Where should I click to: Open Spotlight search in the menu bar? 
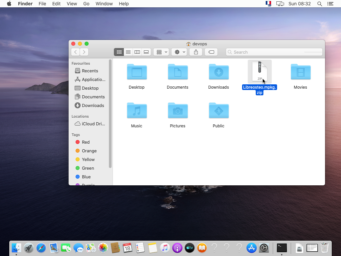coord(319,4)
